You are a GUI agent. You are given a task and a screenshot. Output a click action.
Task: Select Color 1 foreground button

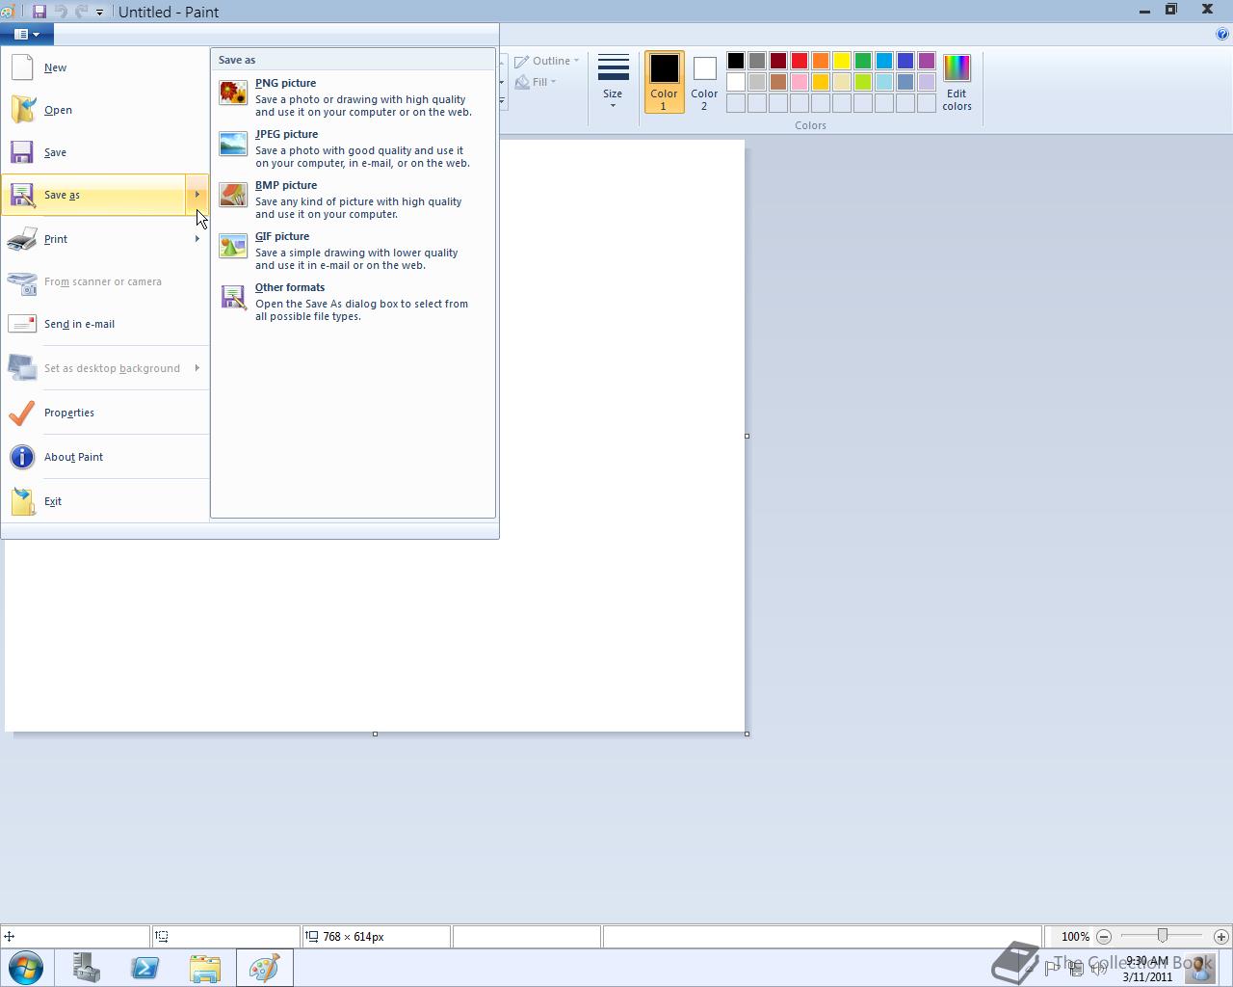tap(664, 83)
